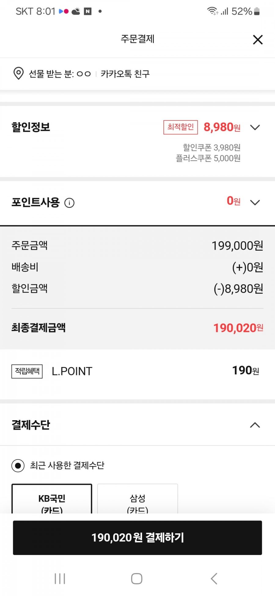Image resolution: width=275 pixels, height=596 pixels.
Task: Expand 포인트사용 section chevron
Action: coord(255,202)
